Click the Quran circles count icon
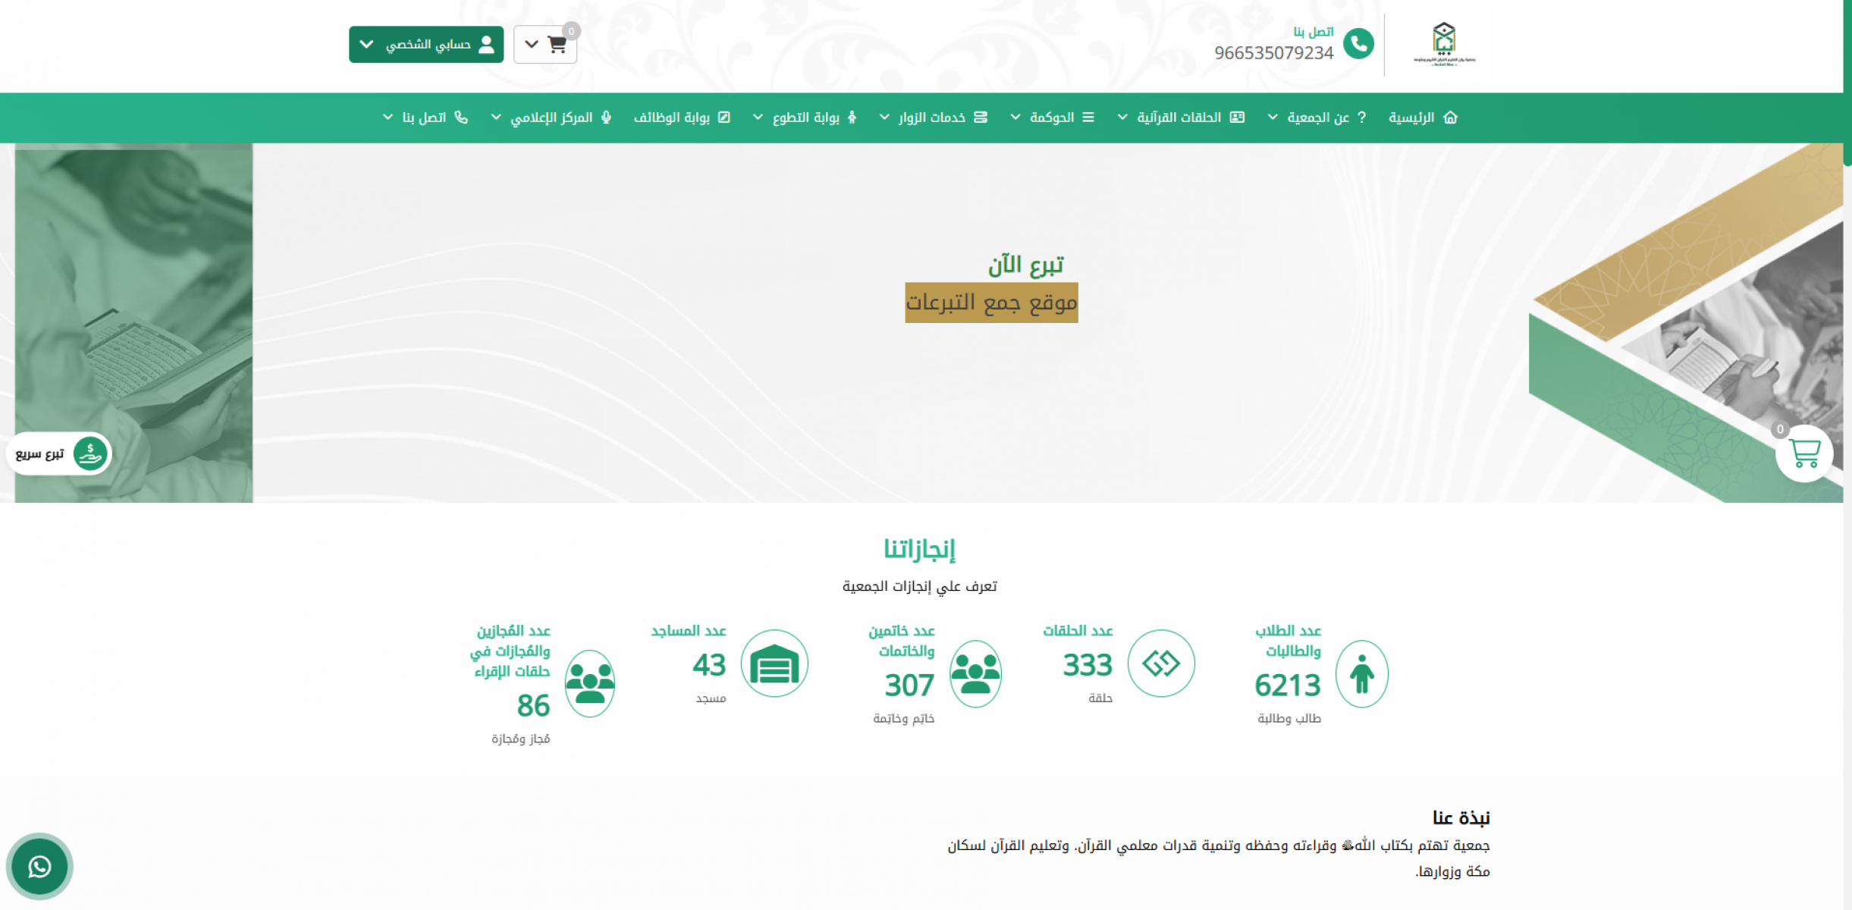 tap(1160, 664)
